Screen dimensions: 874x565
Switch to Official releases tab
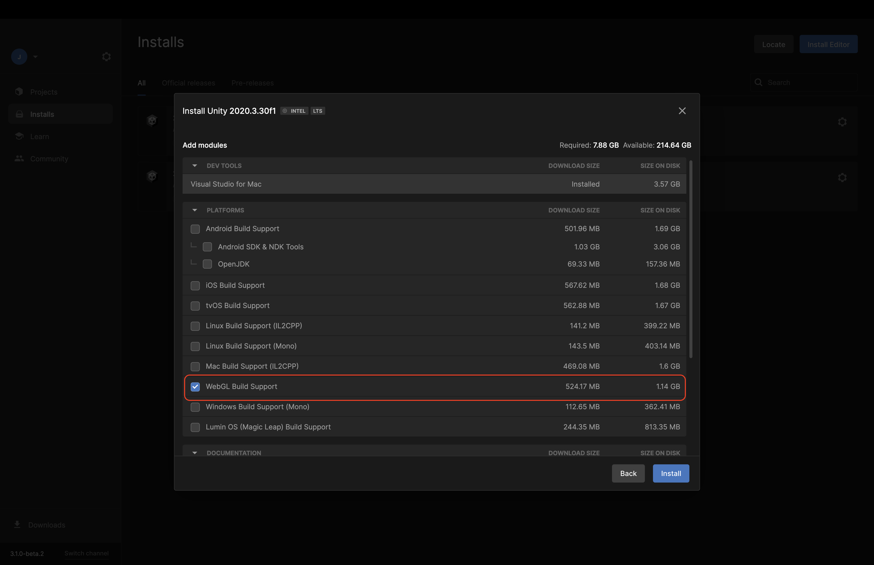click(x=188, y=83)
